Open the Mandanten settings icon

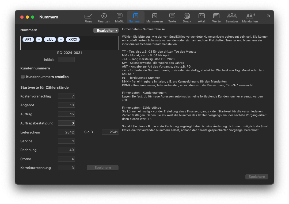250,16
